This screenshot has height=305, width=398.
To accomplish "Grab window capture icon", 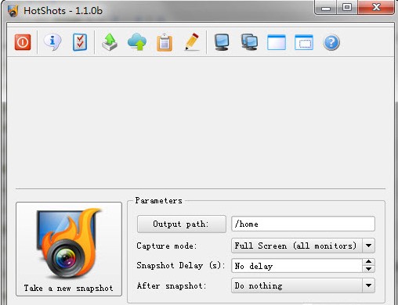I will click(x=277, y=42).
